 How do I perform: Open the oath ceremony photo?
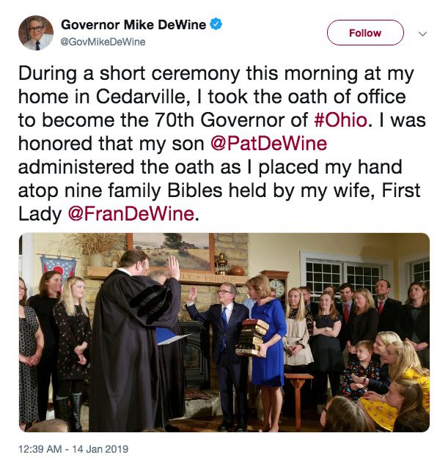224,333
